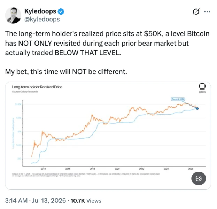217x209 pixels.
Task: Click the 2018 label on chart axis
Action: coord(92,169)
